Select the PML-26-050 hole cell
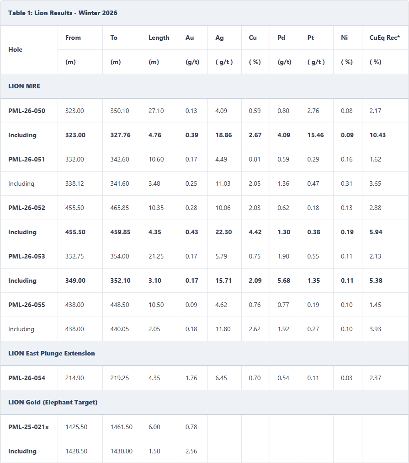 coord(27,111)
